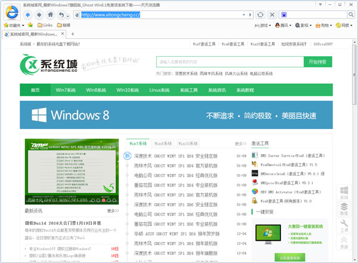Open the 影视 toolbar dropdown
The width and height of the screenshot is (358, 263).
click(304, 25)
